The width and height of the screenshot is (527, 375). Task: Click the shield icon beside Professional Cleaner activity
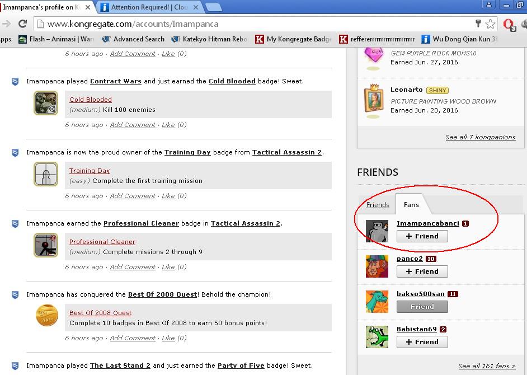[x=15, y=224]
